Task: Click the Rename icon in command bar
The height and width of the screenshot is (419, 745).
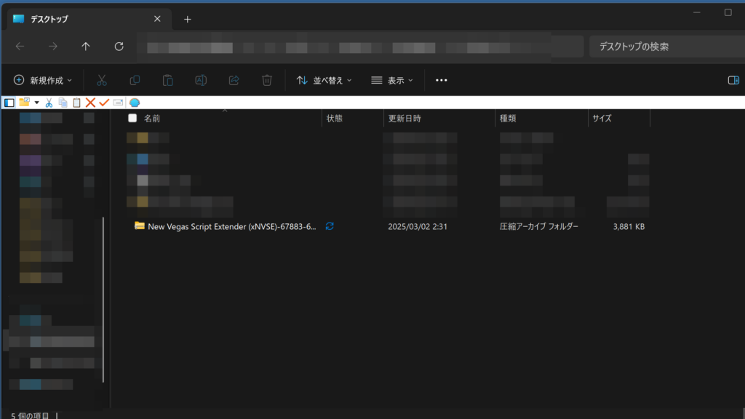Action: pos(201,80)
